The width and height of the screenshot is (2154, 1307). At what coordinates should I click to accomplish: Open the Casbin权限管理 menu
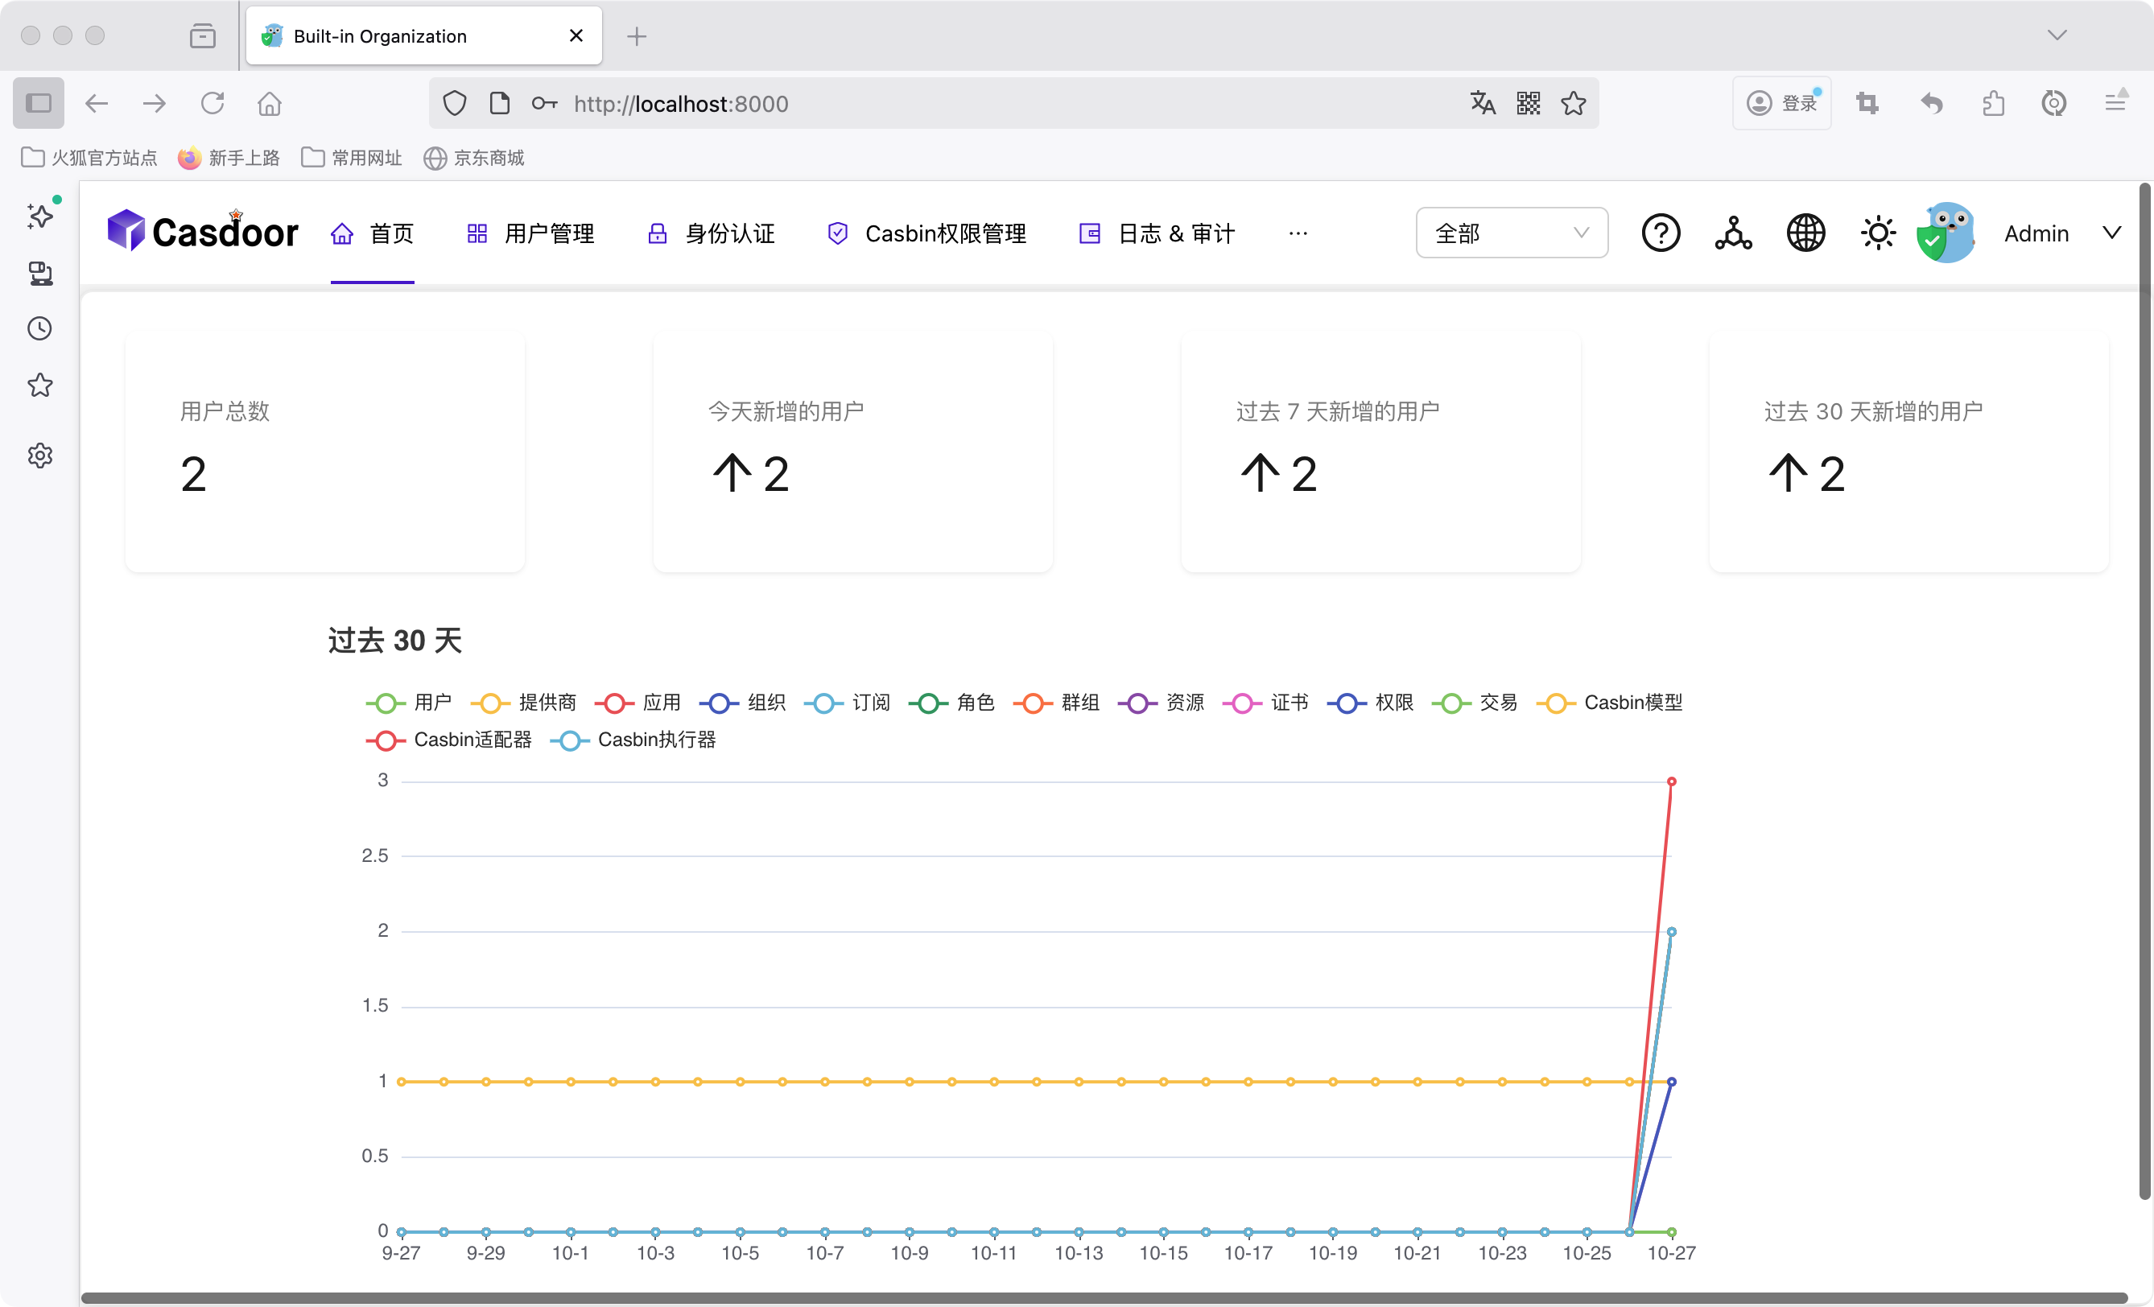tap(926, 233)
